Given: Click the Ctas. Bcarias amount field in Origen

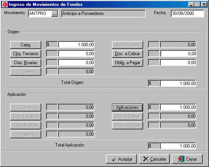Looking at the screenshot, I should 76,63.
